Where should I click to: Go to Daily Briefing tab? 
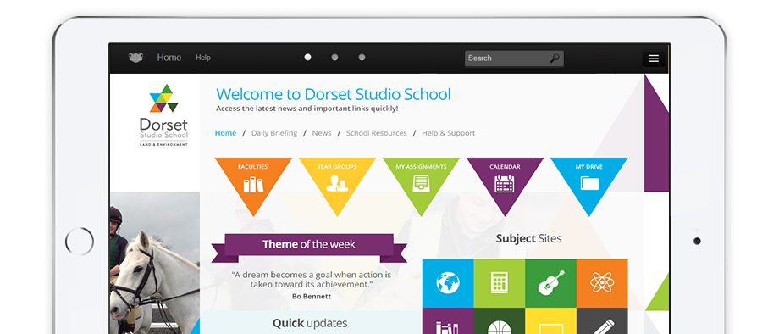[274, 133]
